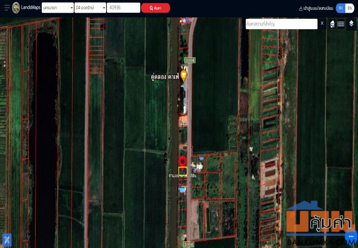Click the red location pin marker
The width and height of the screenshot is (358, 248).
point(183,161)
